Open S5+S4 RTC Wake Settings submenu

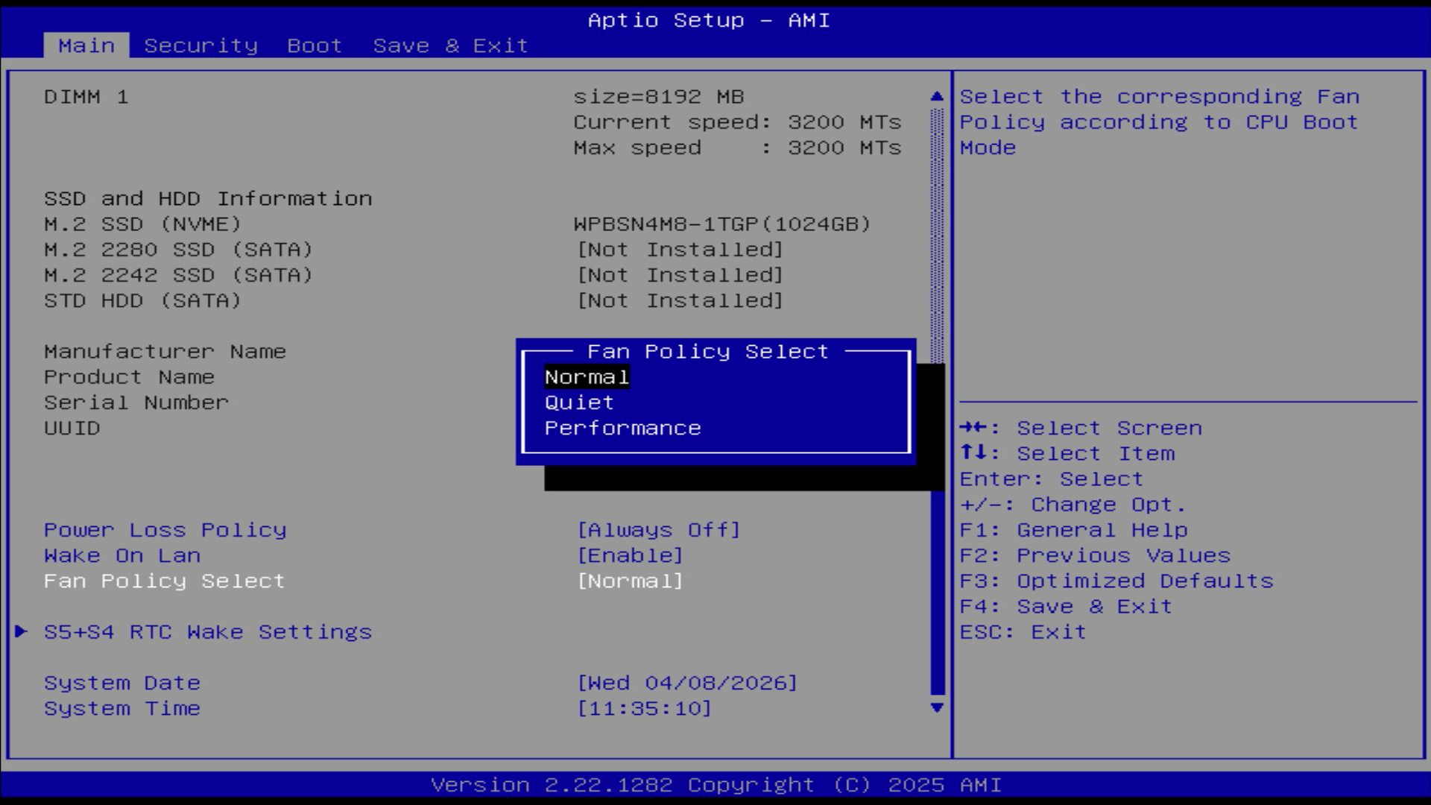207,632
